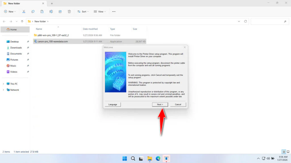Open Microsoft Edge from the taskbar

(x=158, y=158)
